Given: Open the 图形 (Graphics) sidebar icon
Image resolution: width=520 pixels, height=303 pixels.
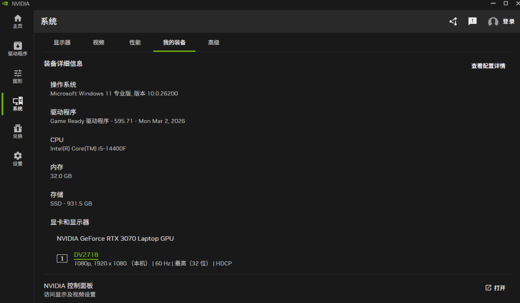Looking at the screenshot, I should [x=17, y=76].
